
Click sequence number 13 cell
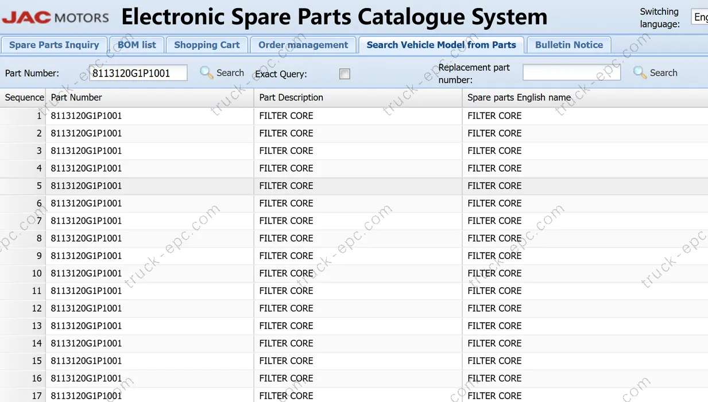point(23,326)
